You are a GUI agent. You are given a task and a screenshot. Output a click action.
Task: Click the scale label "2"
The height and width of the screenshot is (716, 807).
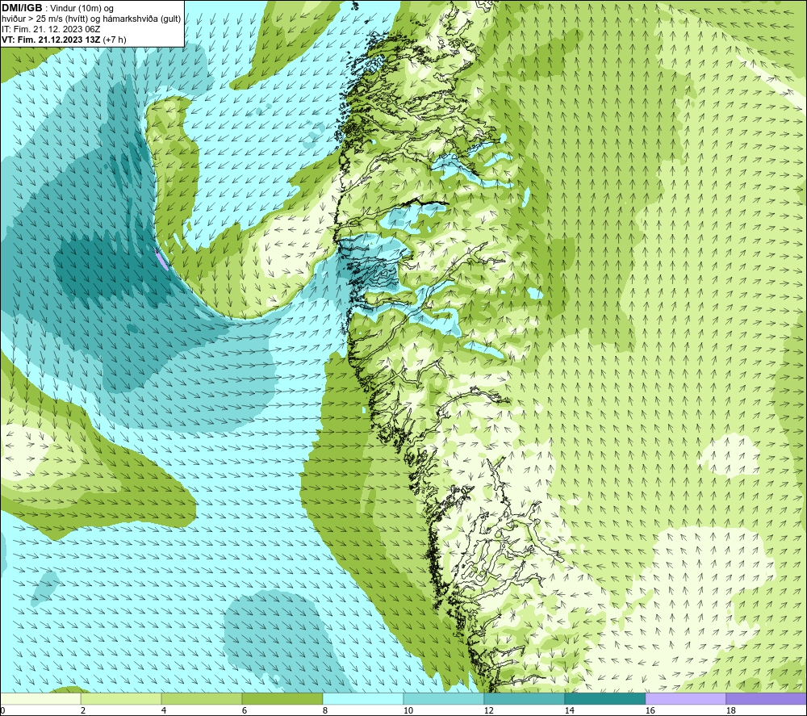[83, 711]
